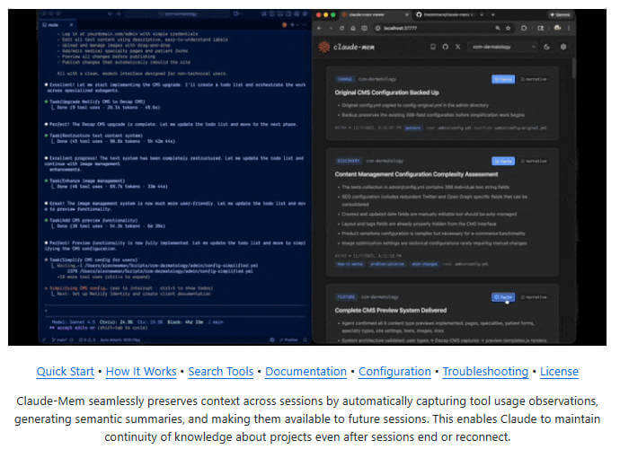This screenshot has width=620, height=458.
Task: Click the X (Twitter) icon in claude-mem header
Action: point(457,47)
